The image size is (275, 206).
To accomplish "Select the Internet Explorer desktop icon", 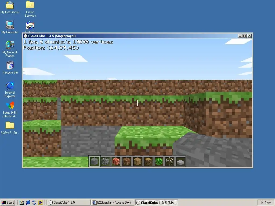I will (x=10, y=90).
